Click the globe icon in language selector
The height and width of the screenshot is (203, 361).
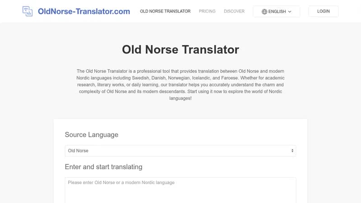tap(264, 12)
